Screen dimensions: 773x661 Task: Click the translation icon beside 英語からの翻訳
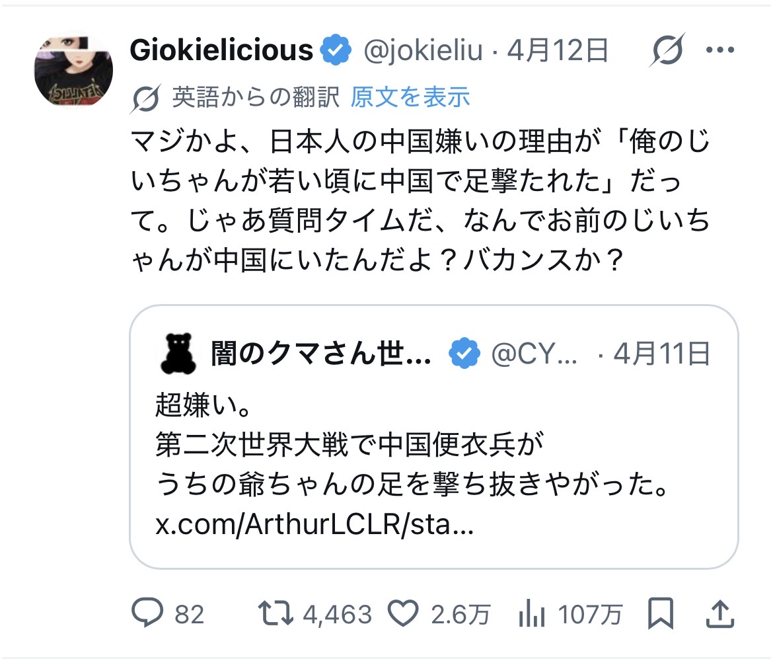click(146, 98)
